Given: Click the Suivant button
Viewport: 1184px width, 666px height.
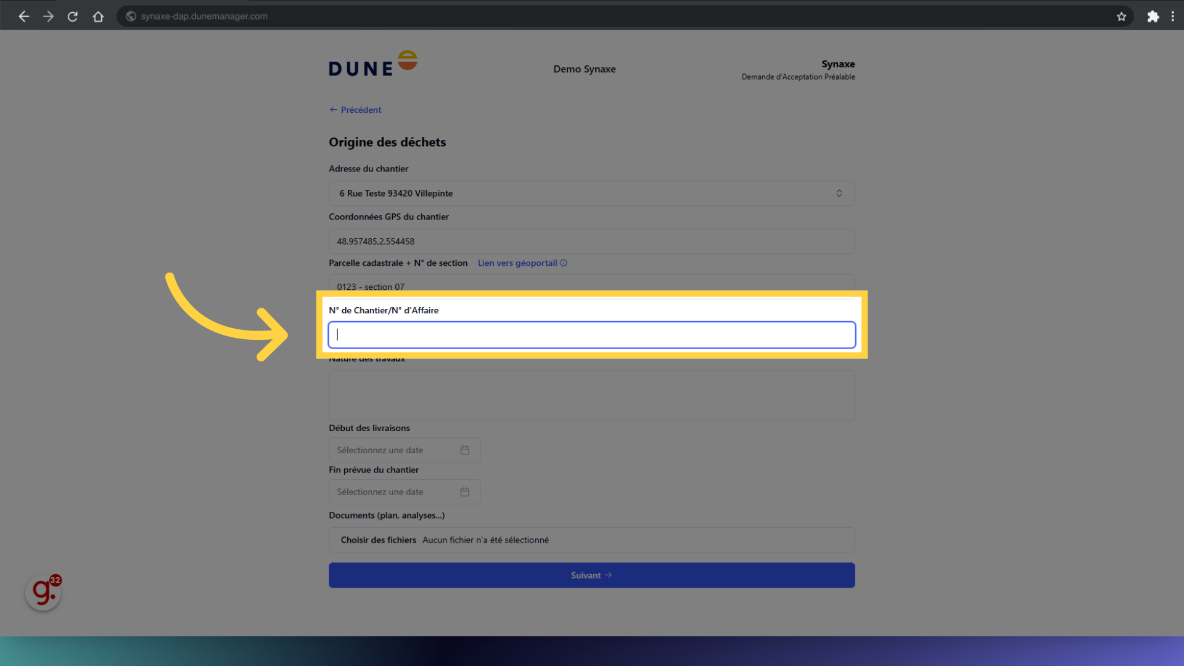Looking at the screenshot, I should (x=591, y=575).
